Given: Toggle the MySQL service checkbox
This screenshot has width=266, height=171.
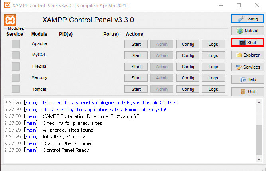Looking at the screenshot, I should pyautogui.click(x=16, y=55).
